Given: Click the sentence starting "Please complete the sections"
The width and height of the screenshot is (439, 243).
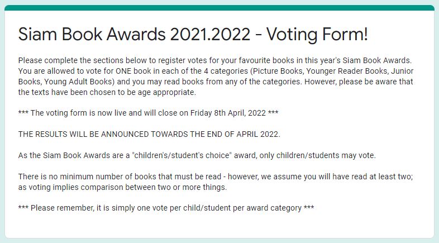Looking at the screenshot, I should (214, 60).
